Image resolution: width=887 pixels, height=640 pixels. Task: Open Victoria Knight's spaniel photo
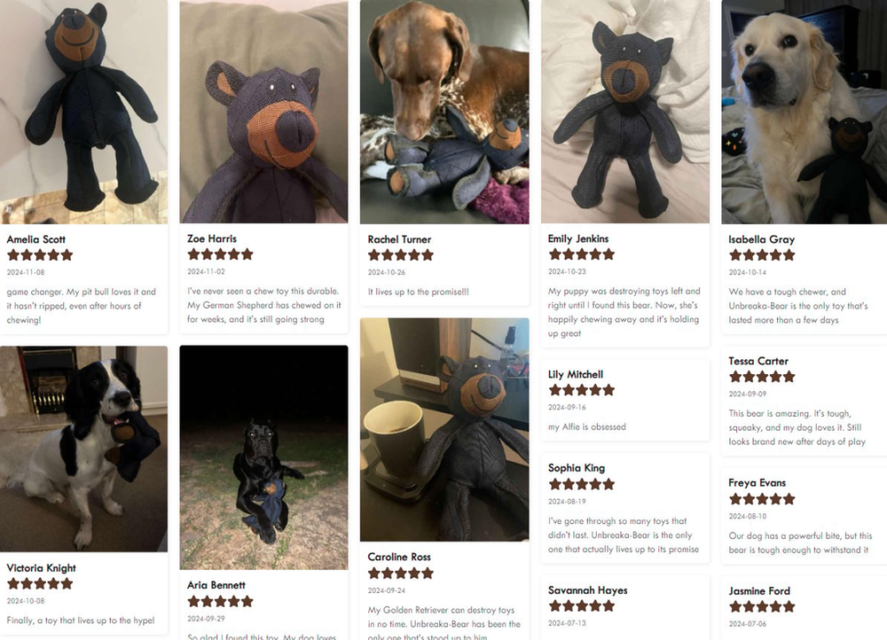[x=83, y=449]
